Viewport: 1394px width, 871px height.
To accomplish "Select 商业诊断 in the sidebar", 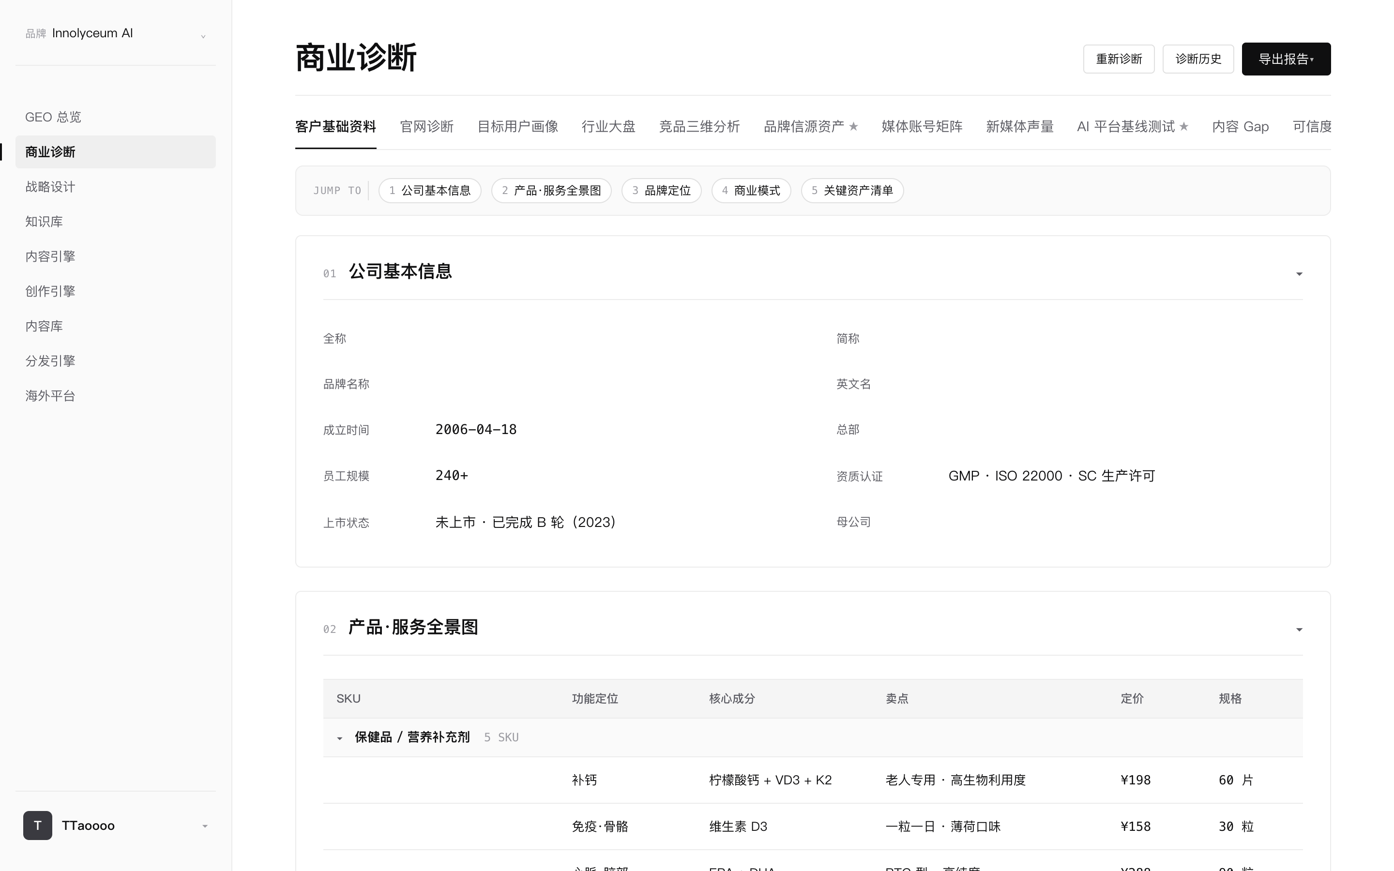I will click(115, 152).
